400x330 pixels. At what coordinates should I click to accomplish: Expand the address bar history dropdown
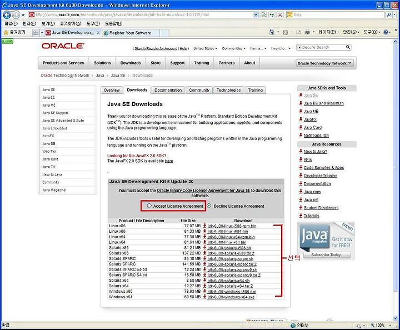[x=256, y=15]
